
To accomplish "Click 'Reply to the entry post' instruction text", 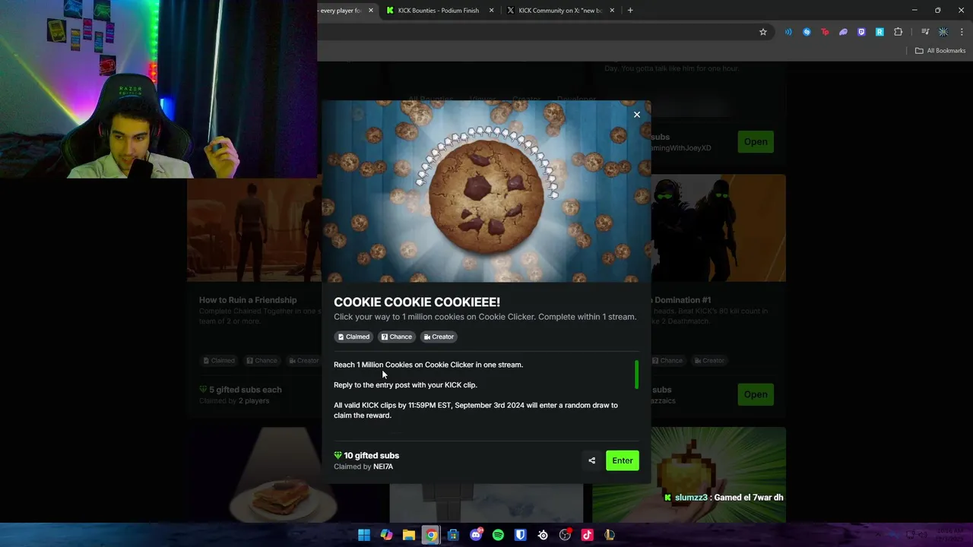I will [x=405, y=385].
